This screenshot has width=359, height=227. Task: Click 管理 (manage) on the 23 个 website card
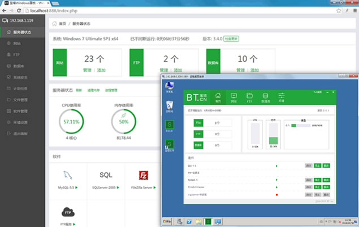87,70
